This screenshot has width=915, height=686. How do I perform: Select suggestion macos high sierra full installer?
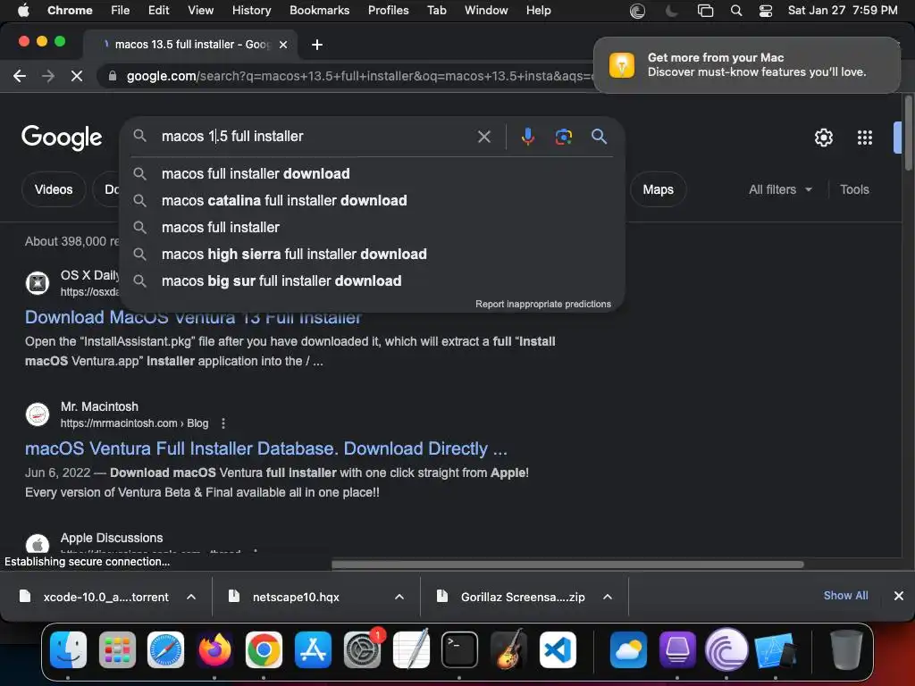point(373,255)
